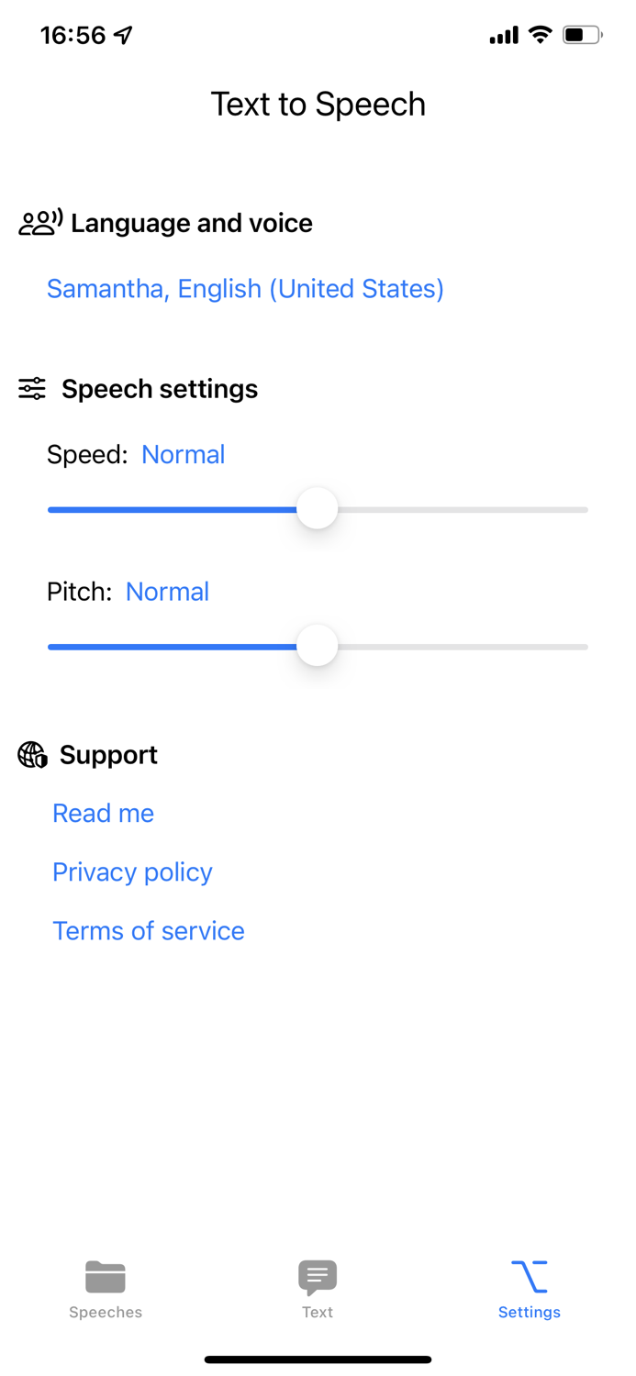Switch to the Speeches tab
The width and height of the screenshot is (636, 1376).
tap(105, 1287)
